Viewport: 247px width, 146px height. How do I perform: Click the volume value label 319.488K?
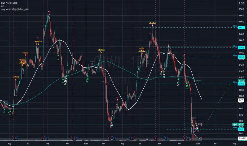[x=242, y=138]
